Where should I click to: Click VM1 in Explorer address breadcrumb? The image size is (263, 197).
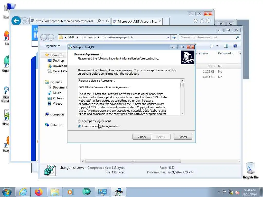[71, 37]
